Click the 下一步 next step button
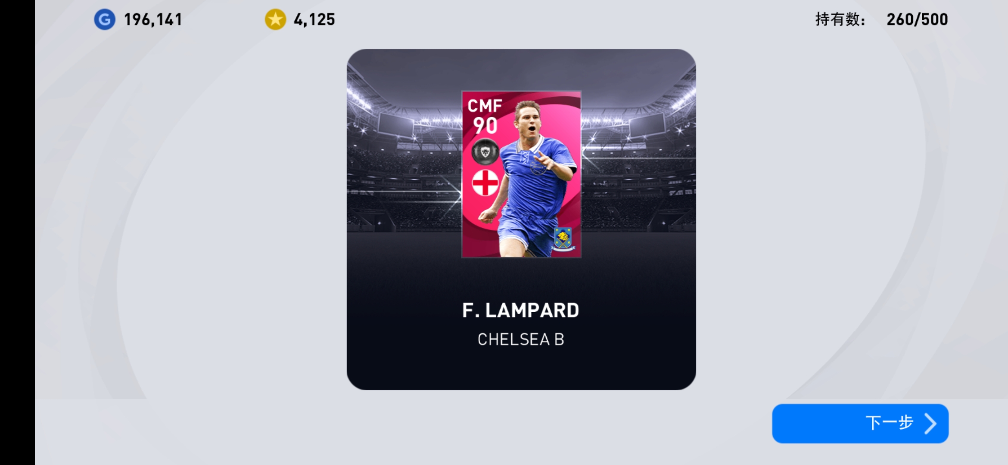This screenshot has width=1008, height=465. tap(860, 424)
